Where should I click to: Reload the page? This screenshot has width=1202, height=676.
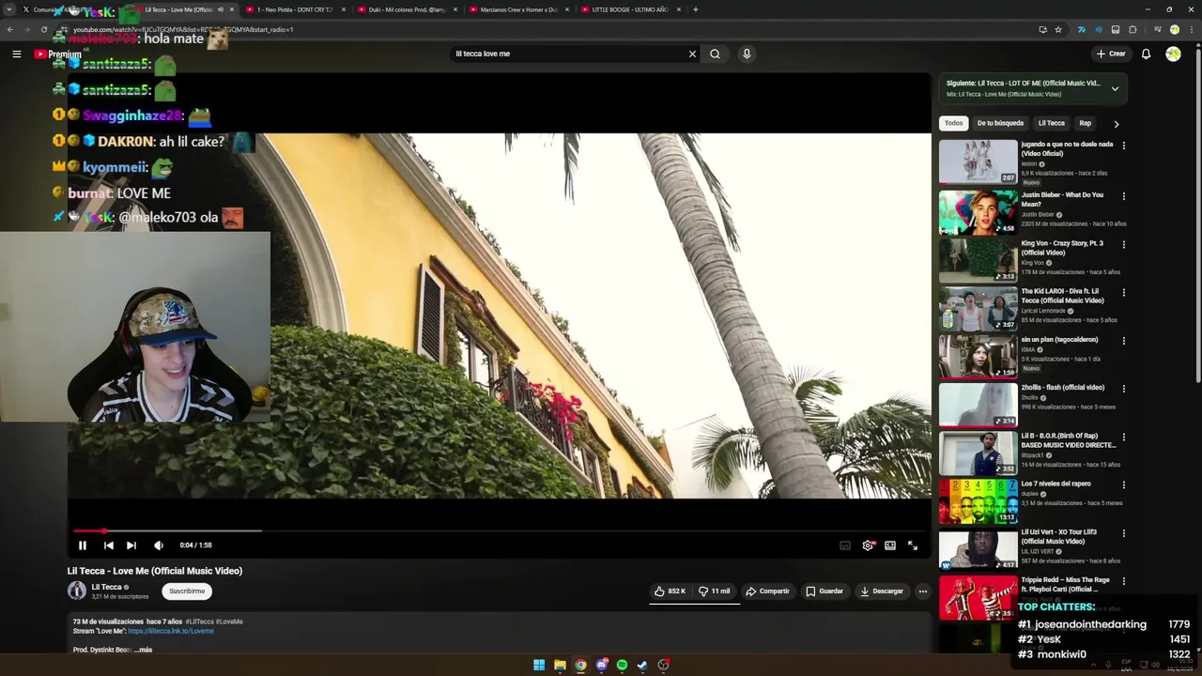pos(43,29)
